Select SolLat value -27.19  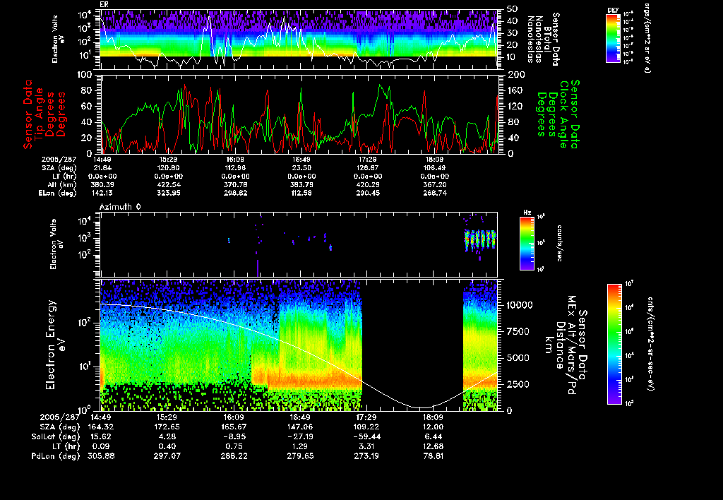coord(299,436)
